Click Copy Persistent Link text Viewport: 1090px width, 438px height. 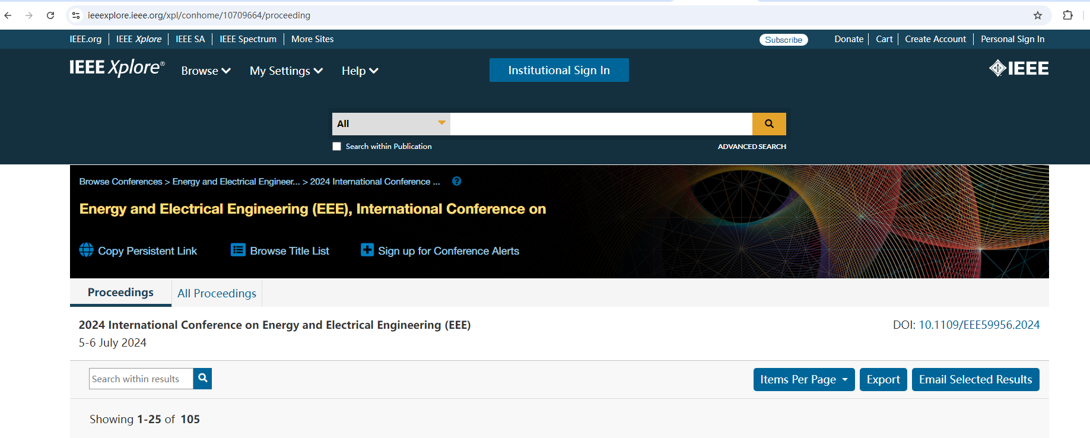[147, 251]
